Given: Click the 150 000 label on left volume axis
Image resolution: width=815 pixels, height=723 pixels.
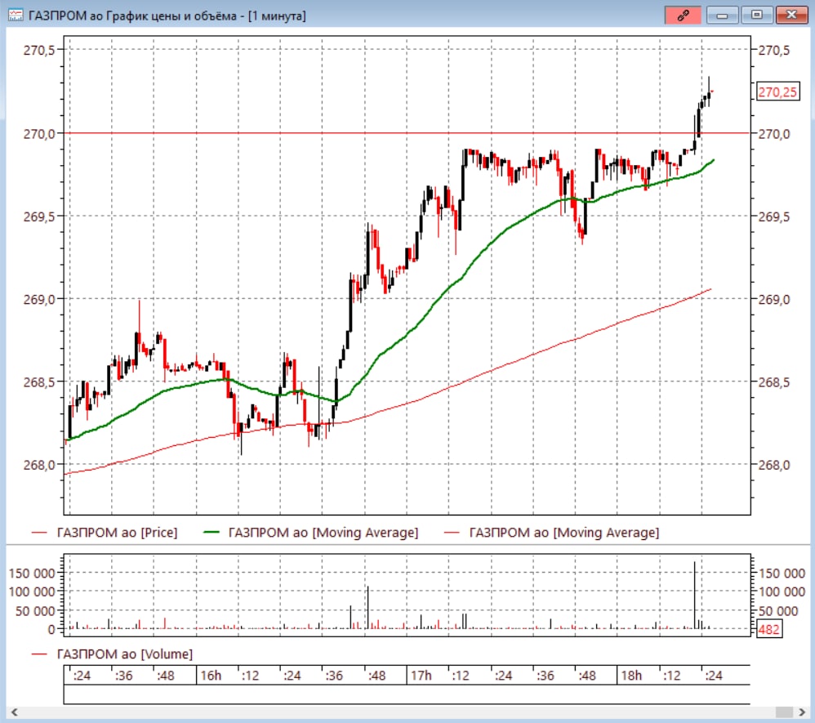Looking at the screenshot, I should (x=32, y=573).
